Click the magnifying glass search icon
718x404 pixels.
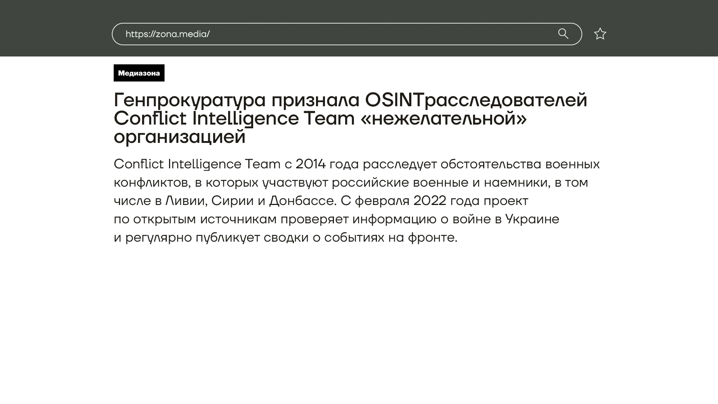tap(563, 34)
